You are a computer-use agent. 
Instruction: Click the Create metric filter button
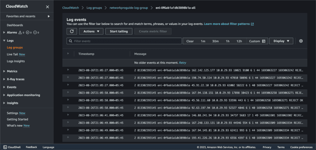pos(153,31)
